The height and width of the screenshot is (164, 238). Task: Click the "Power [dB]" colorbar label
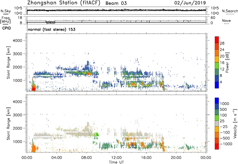click(227, 62)
